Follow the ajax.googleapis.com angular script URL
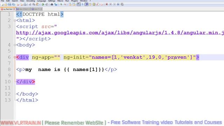 [x=120, y=33]
